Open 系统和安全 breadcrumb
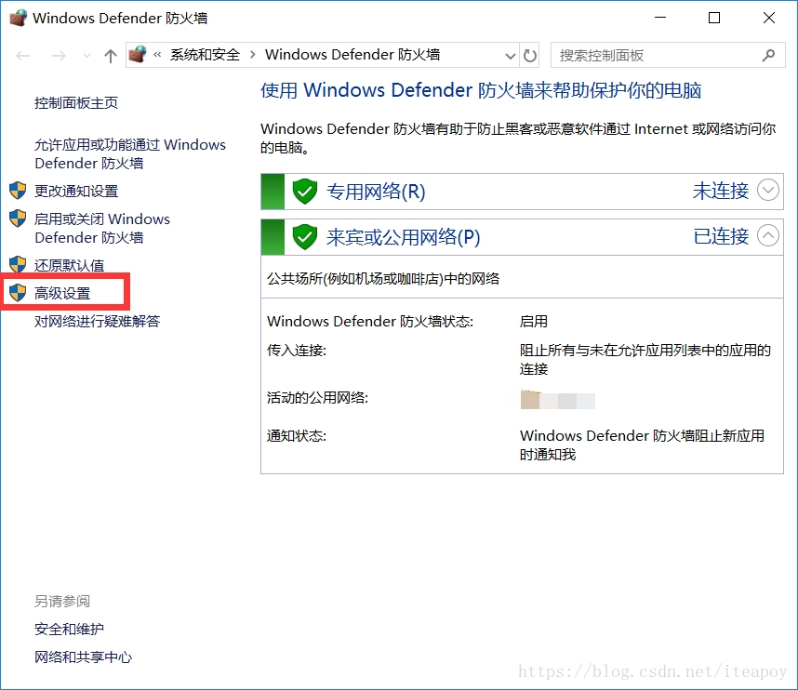Image resolution: width=798 pixels, height=690 pixels. click(205, 55)
